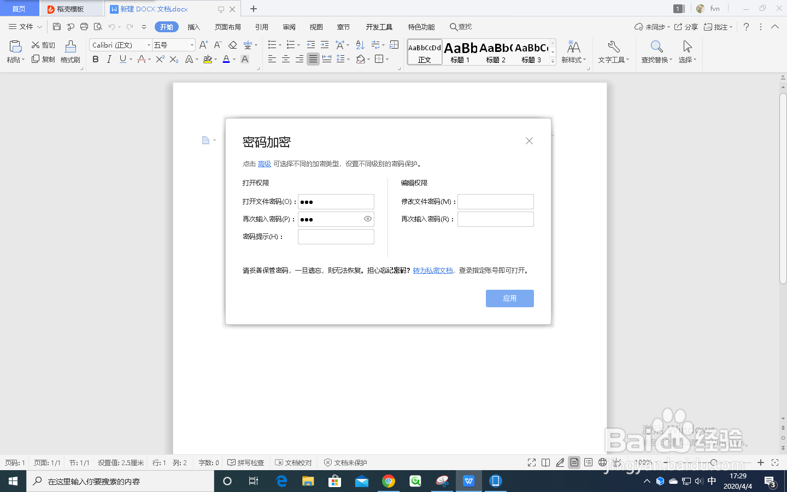Click Superscript X² icon

click(x=160, y=59)
